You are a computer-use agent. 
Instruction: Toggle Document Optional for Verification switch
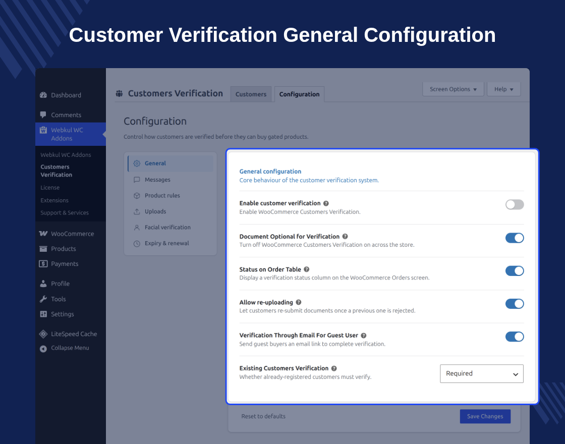pos(515,238)
